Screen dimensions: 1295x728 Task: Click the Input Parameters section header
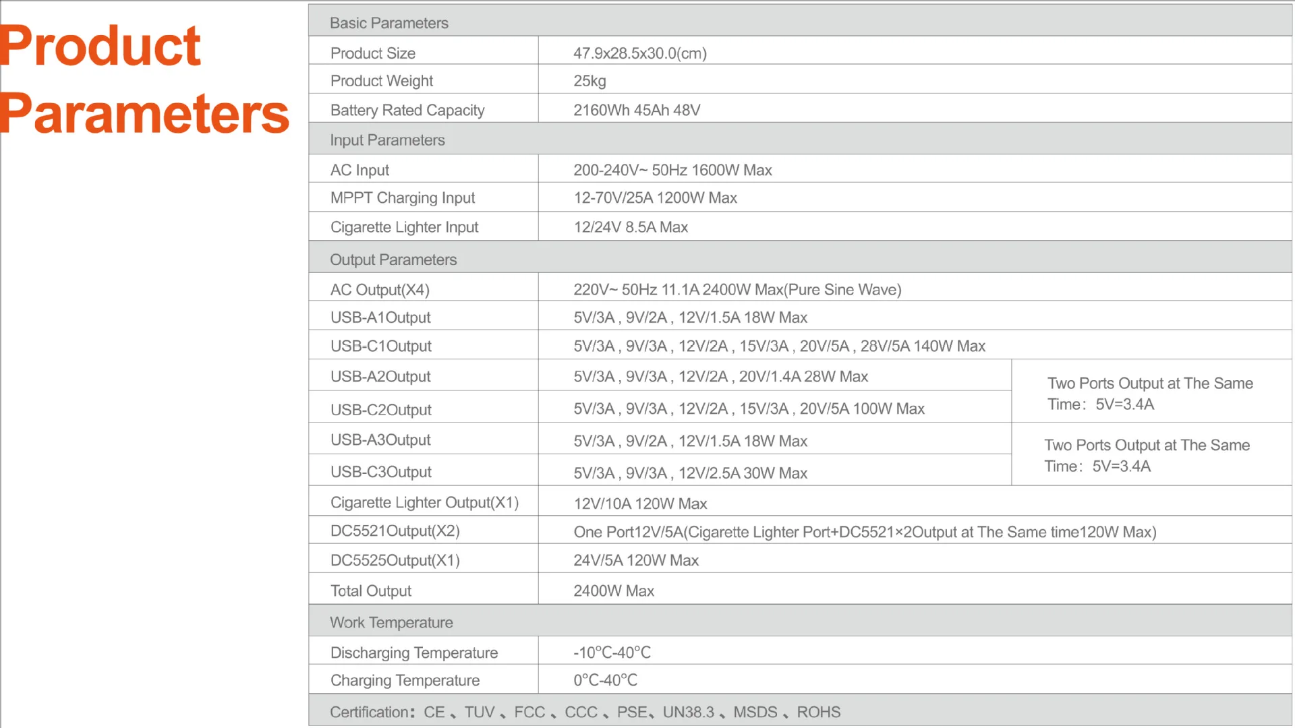[387, 140]
